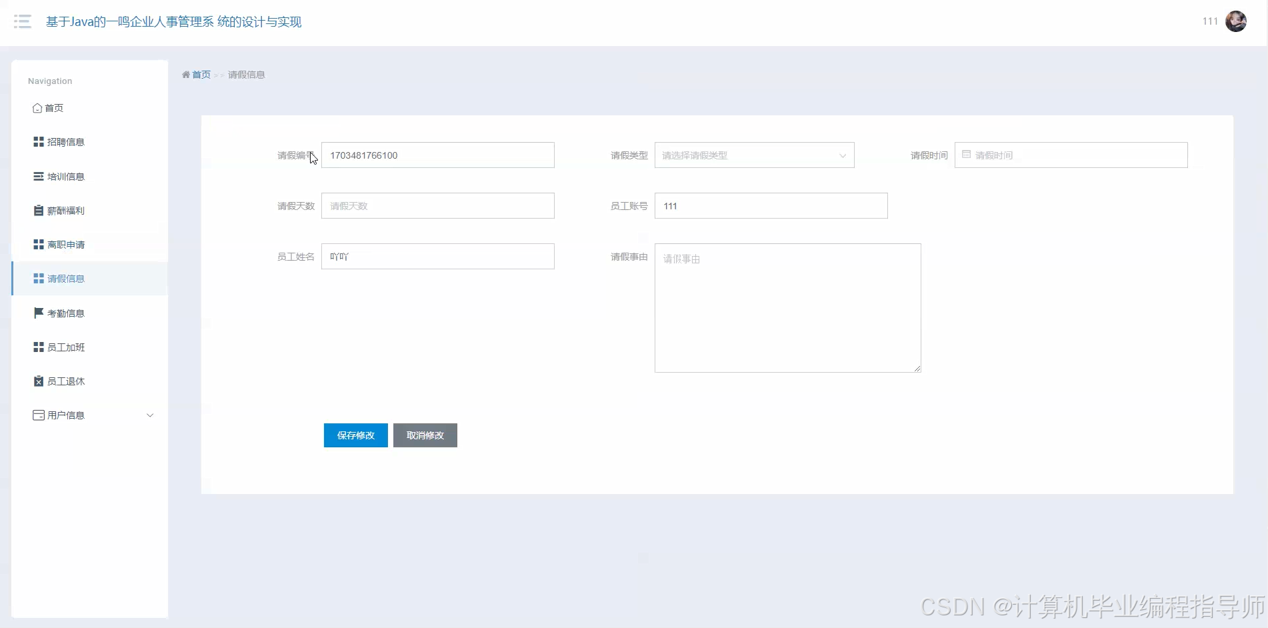
Task: Click the system title in header
Action: [x=173, y=22]
